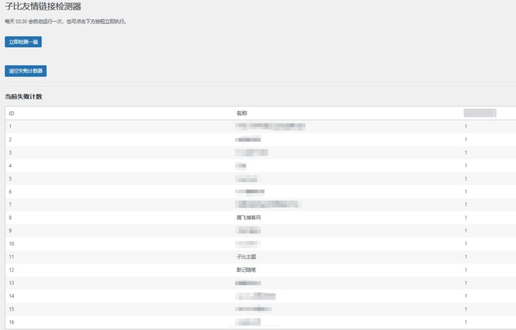The image size is (516, 330).
Task: Select the 默记随笔 name cell
Action: click(x=246, y=270)
